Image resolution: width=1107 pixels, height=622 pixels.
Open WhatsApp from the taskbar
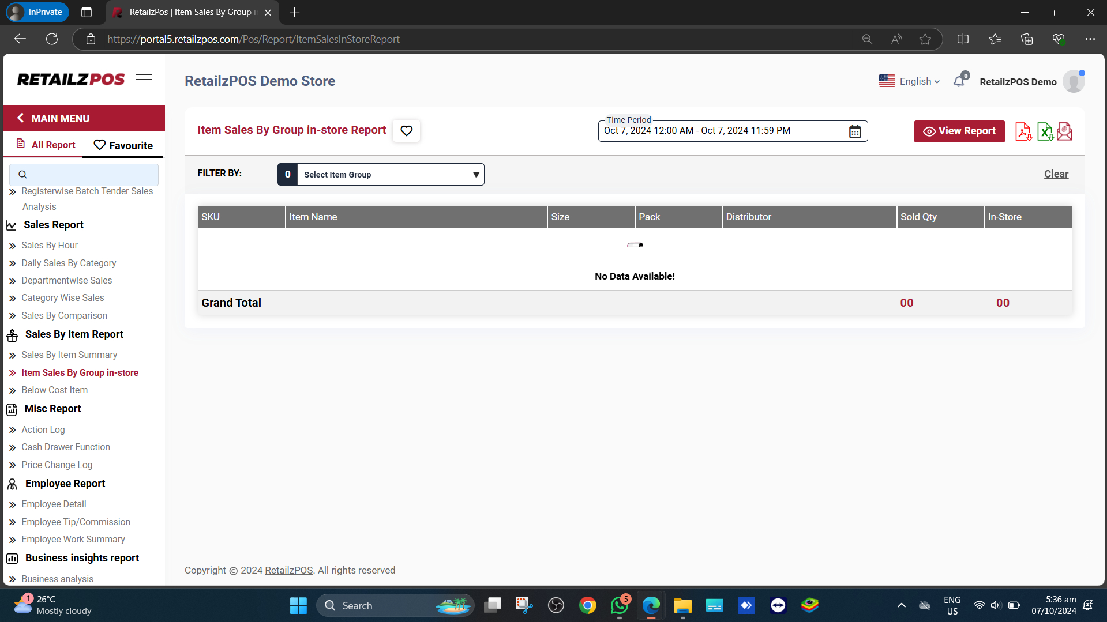pyautogui.click(x=619, y=605)
